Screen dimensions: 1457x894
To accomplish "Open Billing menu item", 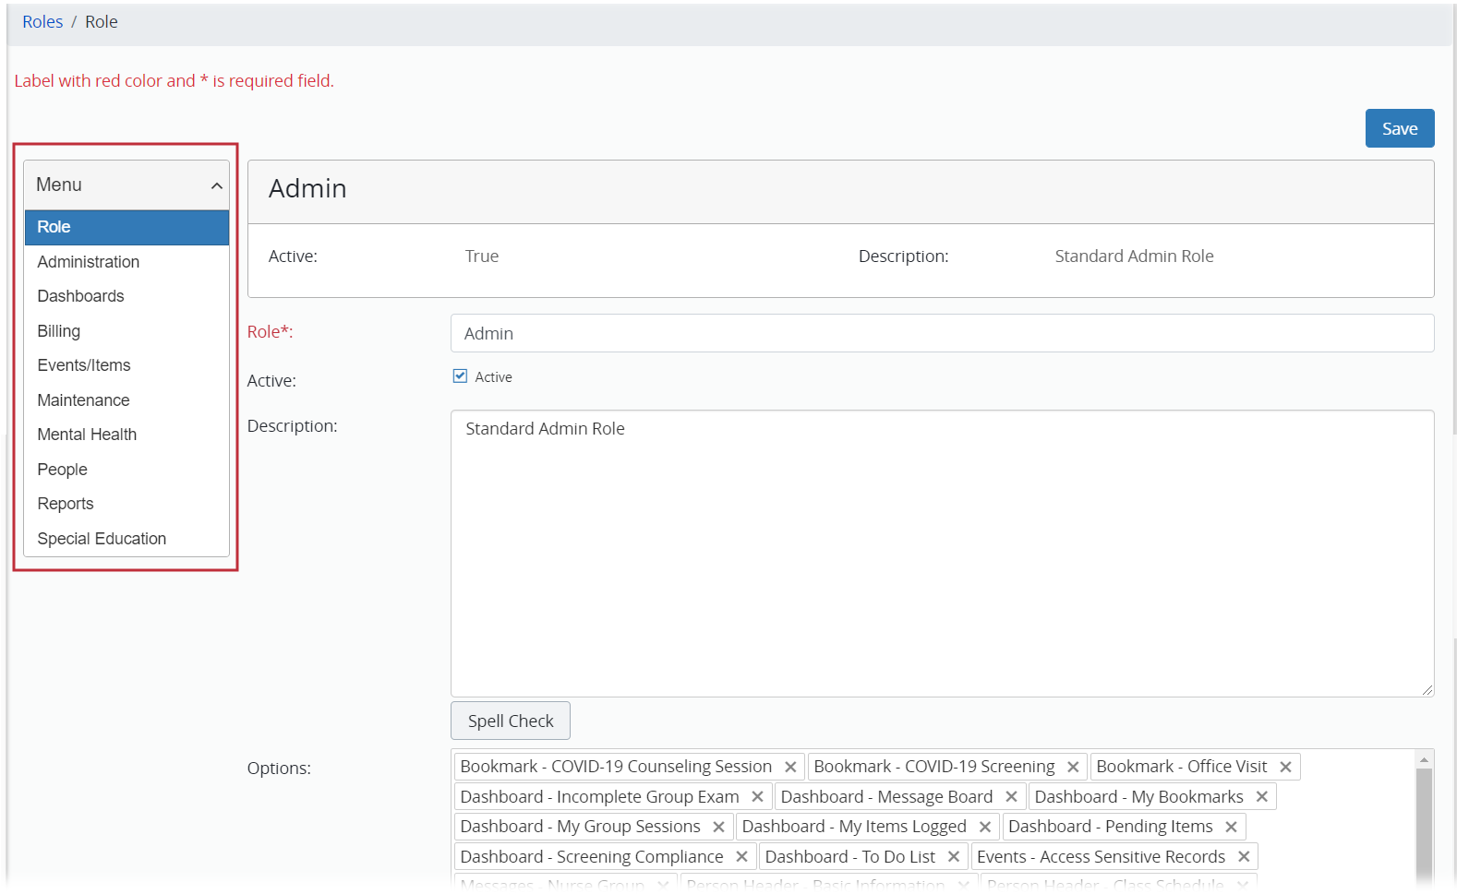I will [126, 331].
